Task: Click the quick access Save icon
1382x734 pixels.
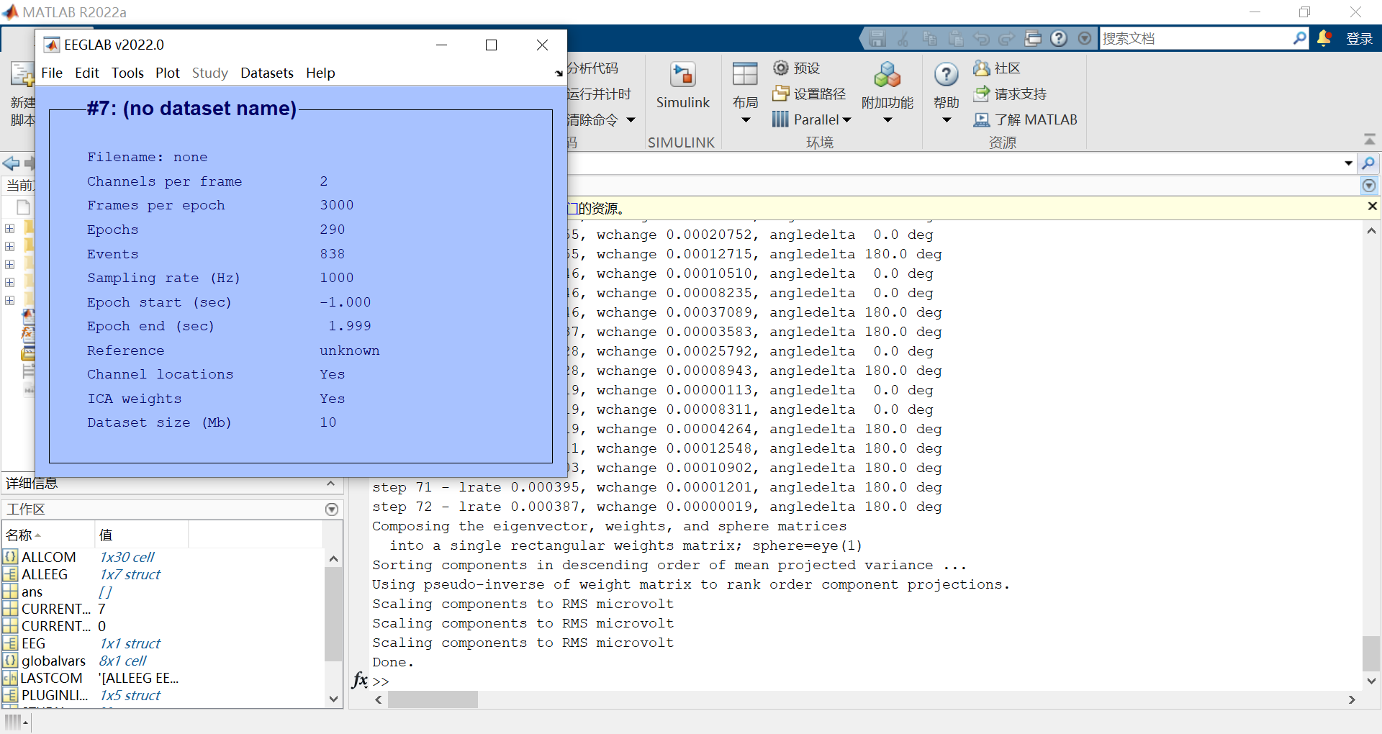Action: [x=877, y=39]
